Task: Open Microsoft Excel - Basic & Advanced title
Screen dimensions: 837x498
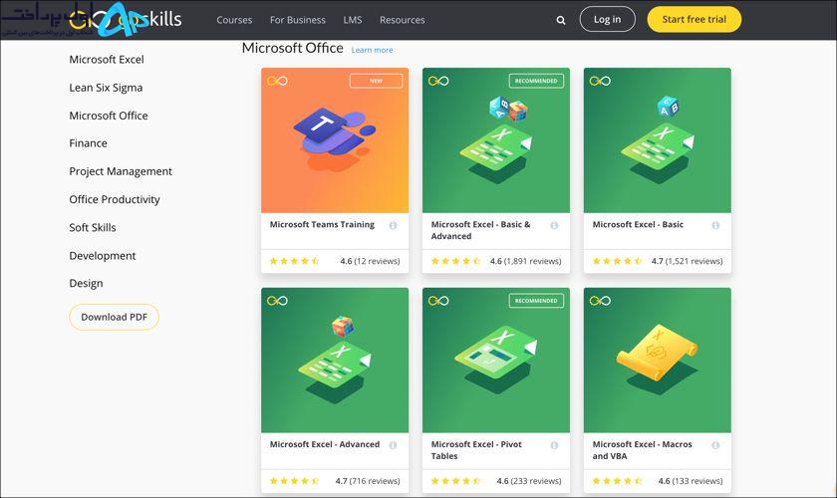Action: pyautogui.click(x=481, y=231)
